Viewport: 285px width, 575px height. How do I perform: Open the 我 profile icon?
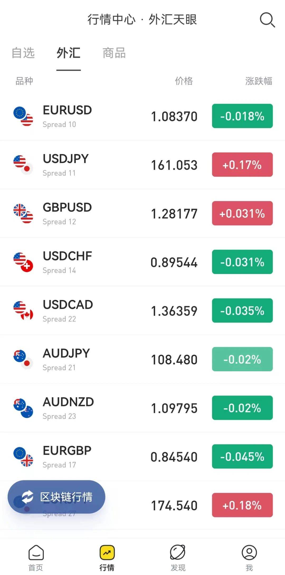(249, 552)
